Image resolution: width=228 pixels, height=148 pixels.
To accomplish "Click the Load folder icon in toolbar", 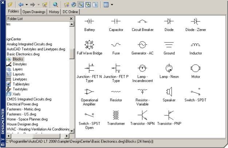I will 10,4.
